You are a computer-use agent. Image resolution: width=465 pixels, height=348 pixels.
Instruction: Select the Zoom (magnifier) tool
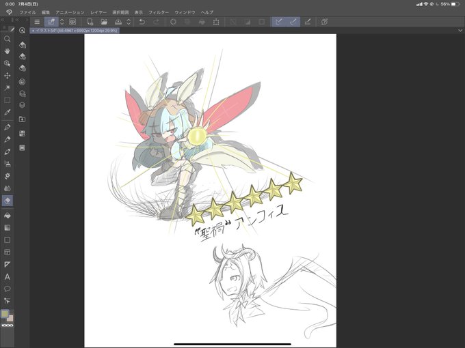point(8,39)
